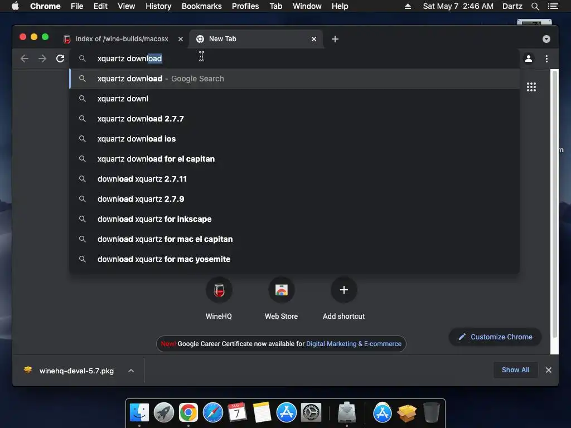Choose 'download xquartz 2.7.9' suggestion
This screenshot has height=428, width=571.
pyautogui.click(x=294, y=199)
